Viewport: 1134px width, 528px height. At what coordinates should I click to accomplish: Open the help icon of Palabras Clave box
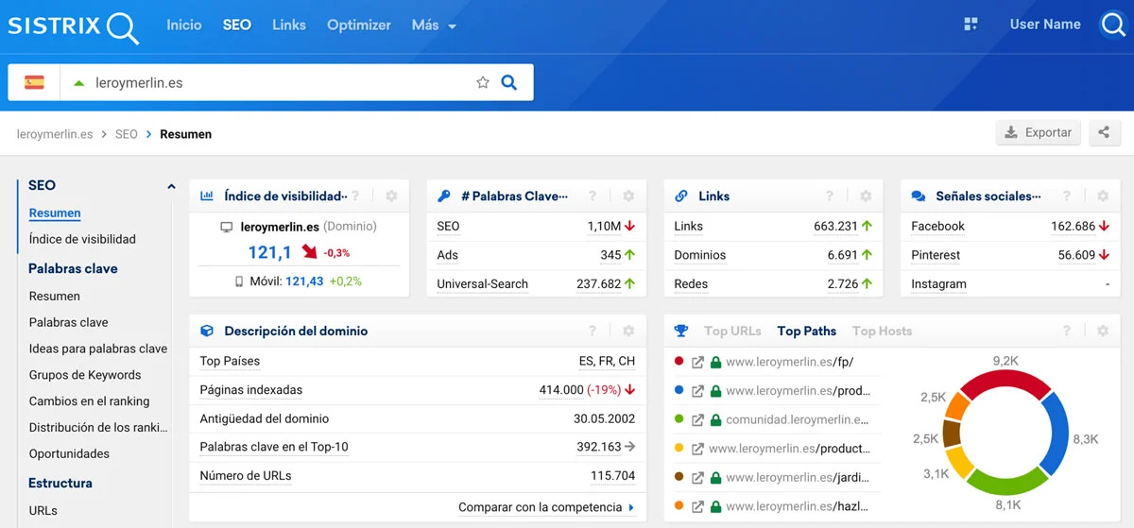[x=593, y=196]
